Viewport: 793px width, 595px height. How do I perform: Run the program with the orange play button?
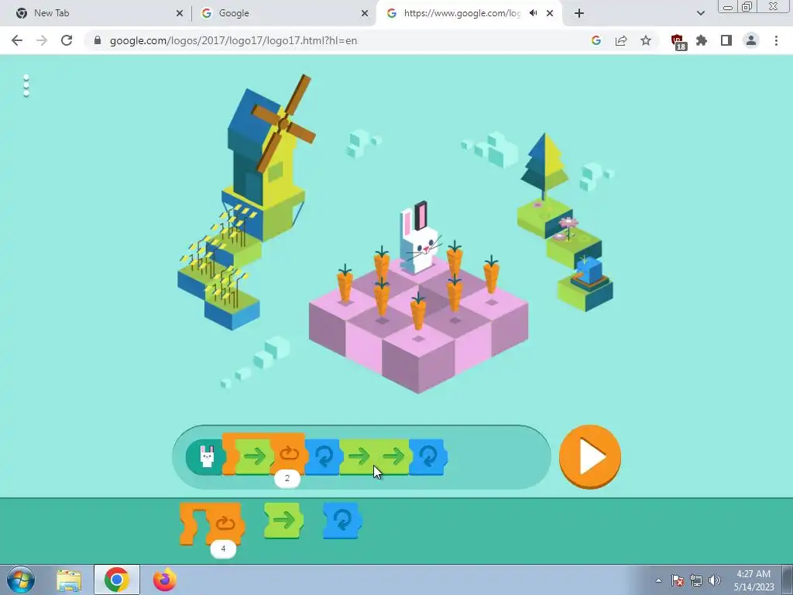(x=589, y=456)
